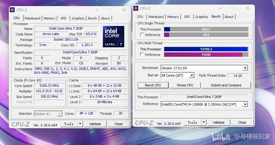275x145 pixels.
Task: Expand Tools arrow in right window
Action: tap(204, 122)
